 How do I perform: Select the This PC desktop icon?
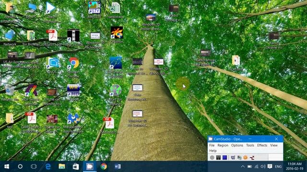coord(31,11)
